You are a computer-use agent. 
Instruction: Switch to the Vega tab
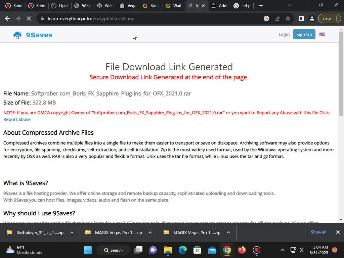coord(128,6)
